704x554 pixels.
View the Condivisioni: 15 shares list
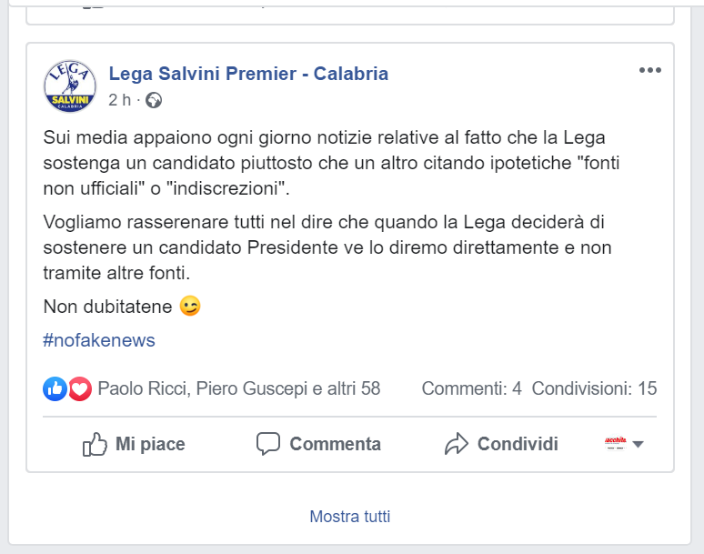(x=594, y=388)
